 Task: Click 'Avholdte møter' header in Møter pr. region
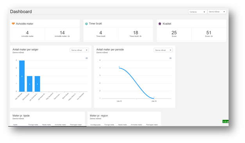point(136,125)
